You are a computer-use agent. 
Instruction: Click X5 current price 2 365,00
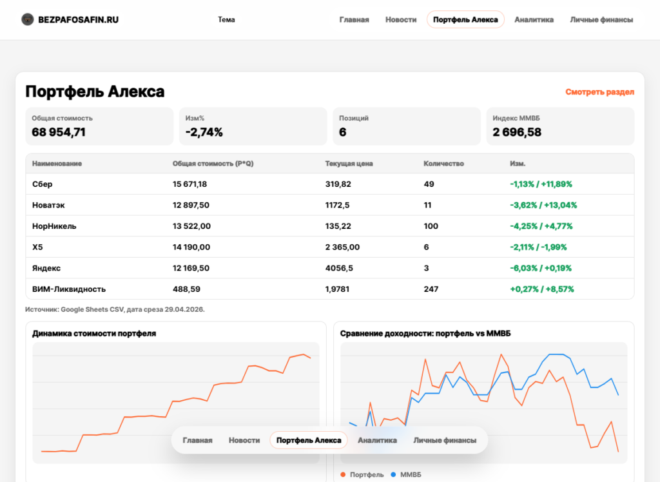342,247
